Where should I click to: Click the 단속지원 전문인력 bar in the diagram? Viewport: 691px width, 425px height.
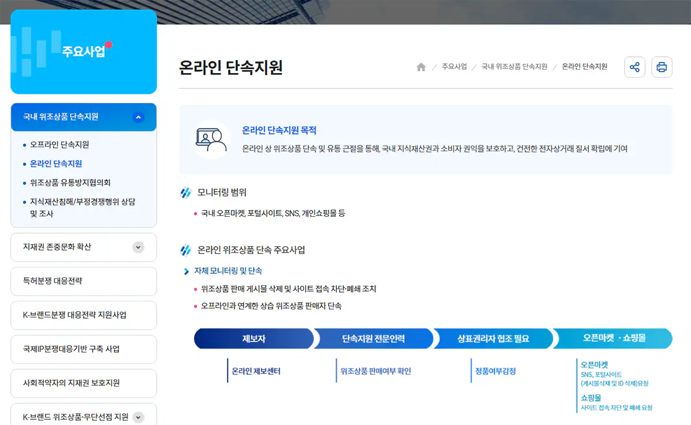[374, 339]
